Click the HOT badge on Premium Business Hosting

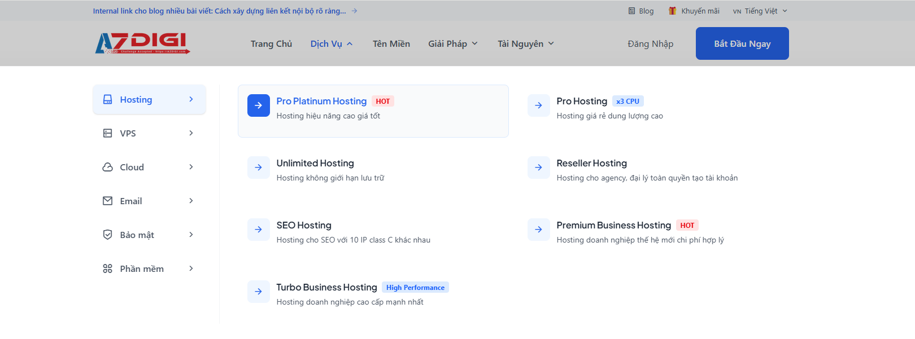coord(687,226)
